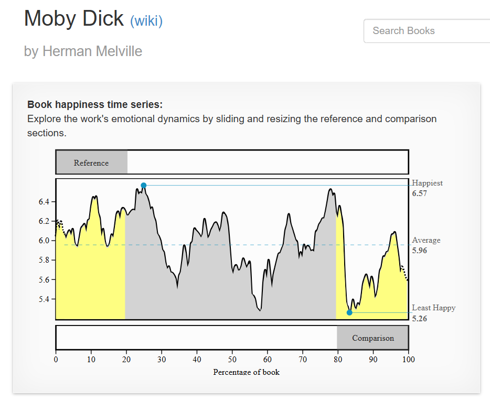
Task: Select the gray Comparison slider block
Action: point(372,338)
